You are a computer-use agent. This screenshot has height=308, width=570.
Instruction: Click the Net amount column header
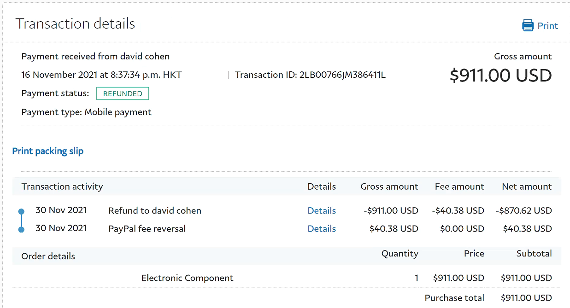click(x=527, y=186)
